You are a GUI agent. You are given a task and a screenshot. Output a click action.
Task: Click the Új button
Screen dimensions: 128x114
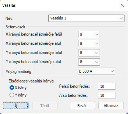pos(16,106)
